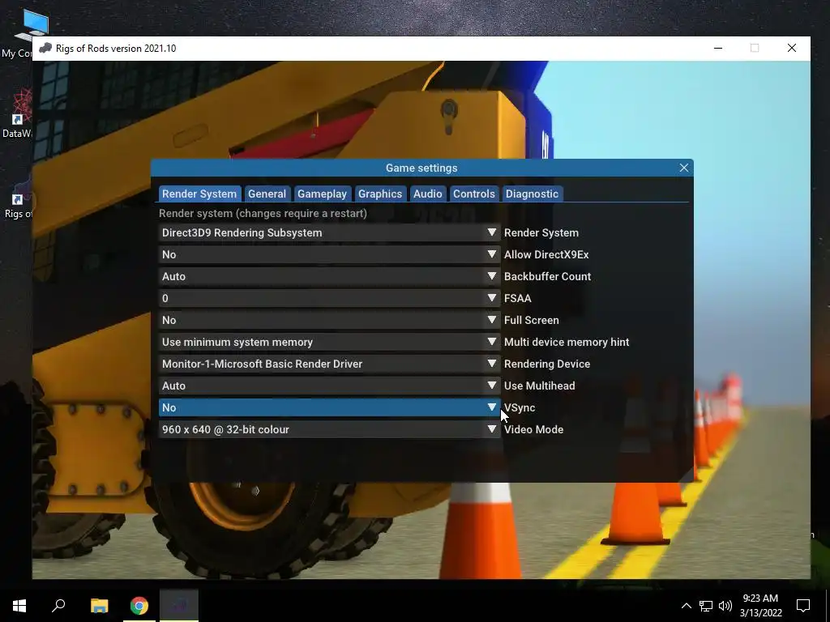Expand the Use Multihead dropdown
Viewport: 830px width, 622px height.
tap(329, 386)
